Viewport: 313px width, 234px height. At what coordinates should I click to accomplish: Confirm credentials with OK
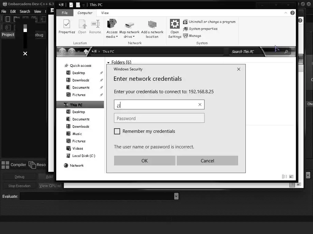[x=145, y=161]
